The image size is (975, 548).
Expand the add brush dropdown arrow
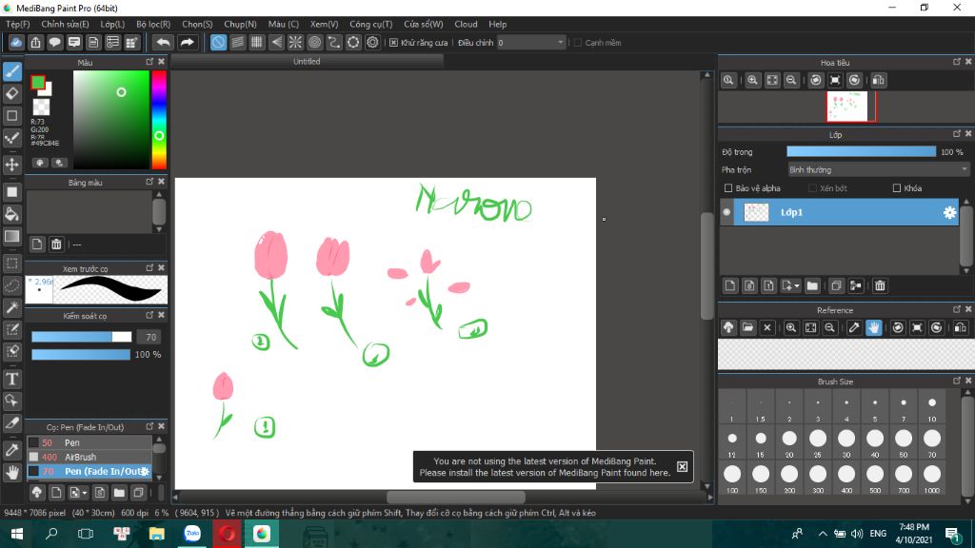[85, 493]
